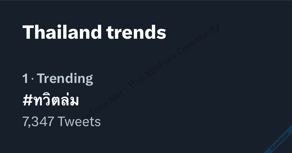Click the capital T of Trending
This screenshot has height=153, width=292.
[41, 79]
